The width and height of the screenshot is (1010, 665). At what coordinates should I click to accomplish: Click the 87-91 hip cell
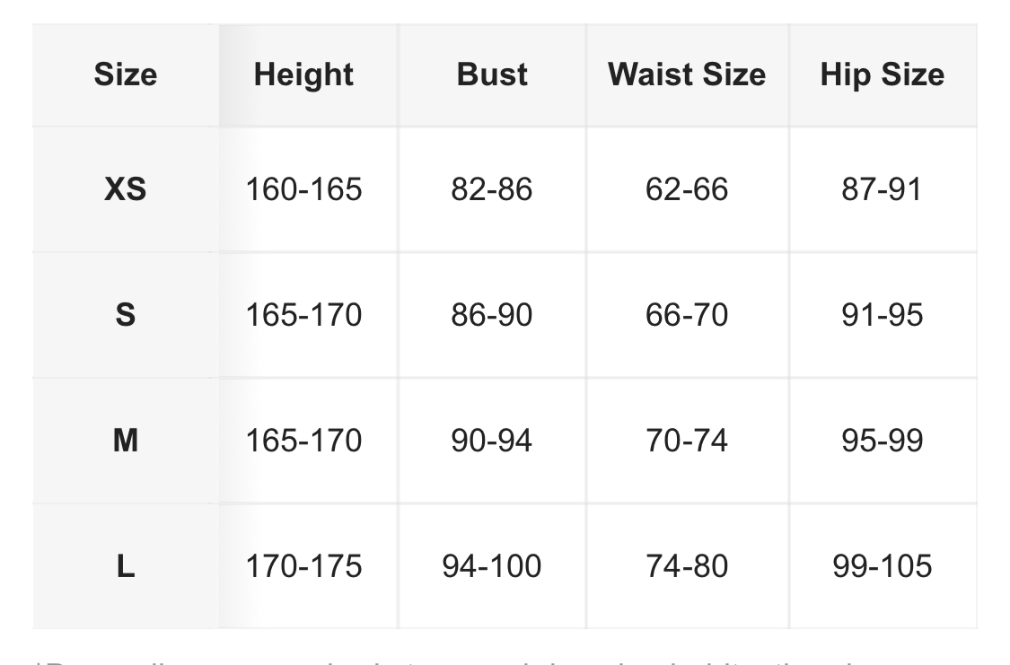tap(882, 189)
